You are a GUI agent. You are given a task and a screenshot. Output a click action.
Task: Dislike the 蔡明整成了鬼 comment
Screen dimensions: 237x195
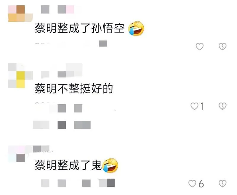tap(222, 184)
